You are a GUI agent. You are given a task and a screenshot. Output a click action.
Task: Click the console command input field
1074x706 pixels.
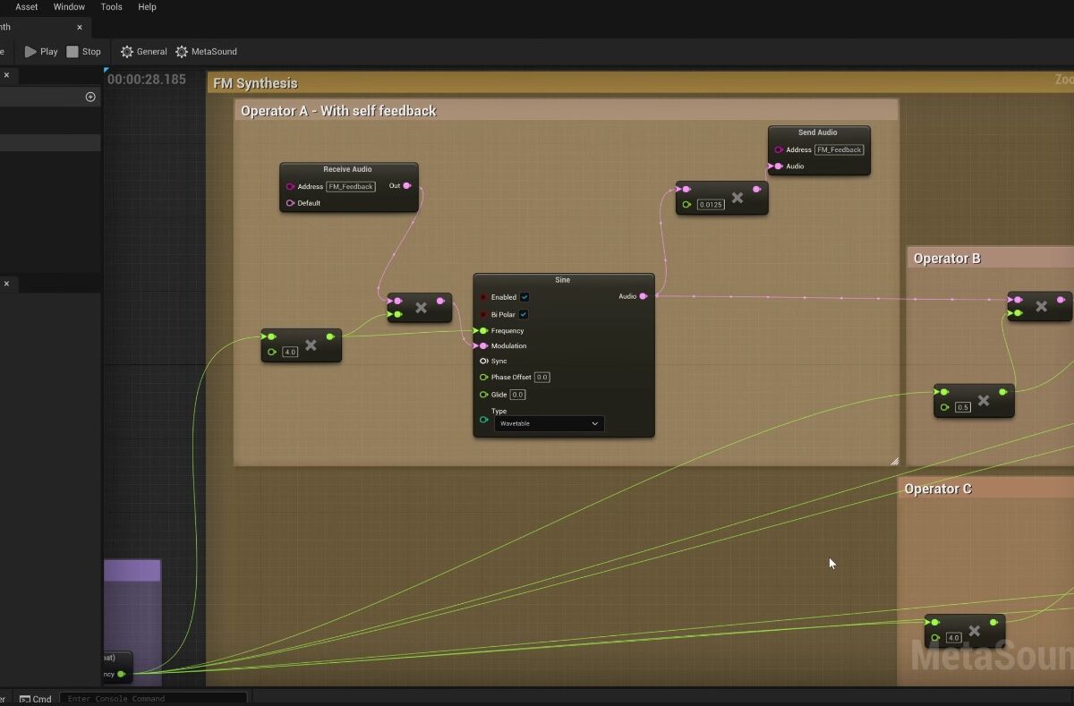[x=154, y=699]
